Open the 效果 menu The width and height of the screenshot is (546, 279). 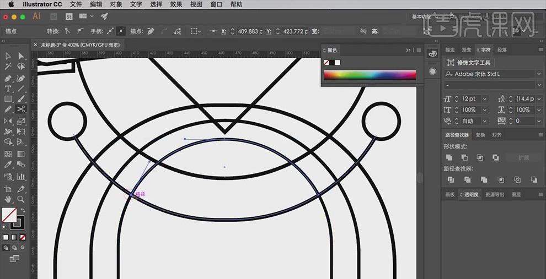click(x=176, y=4)
